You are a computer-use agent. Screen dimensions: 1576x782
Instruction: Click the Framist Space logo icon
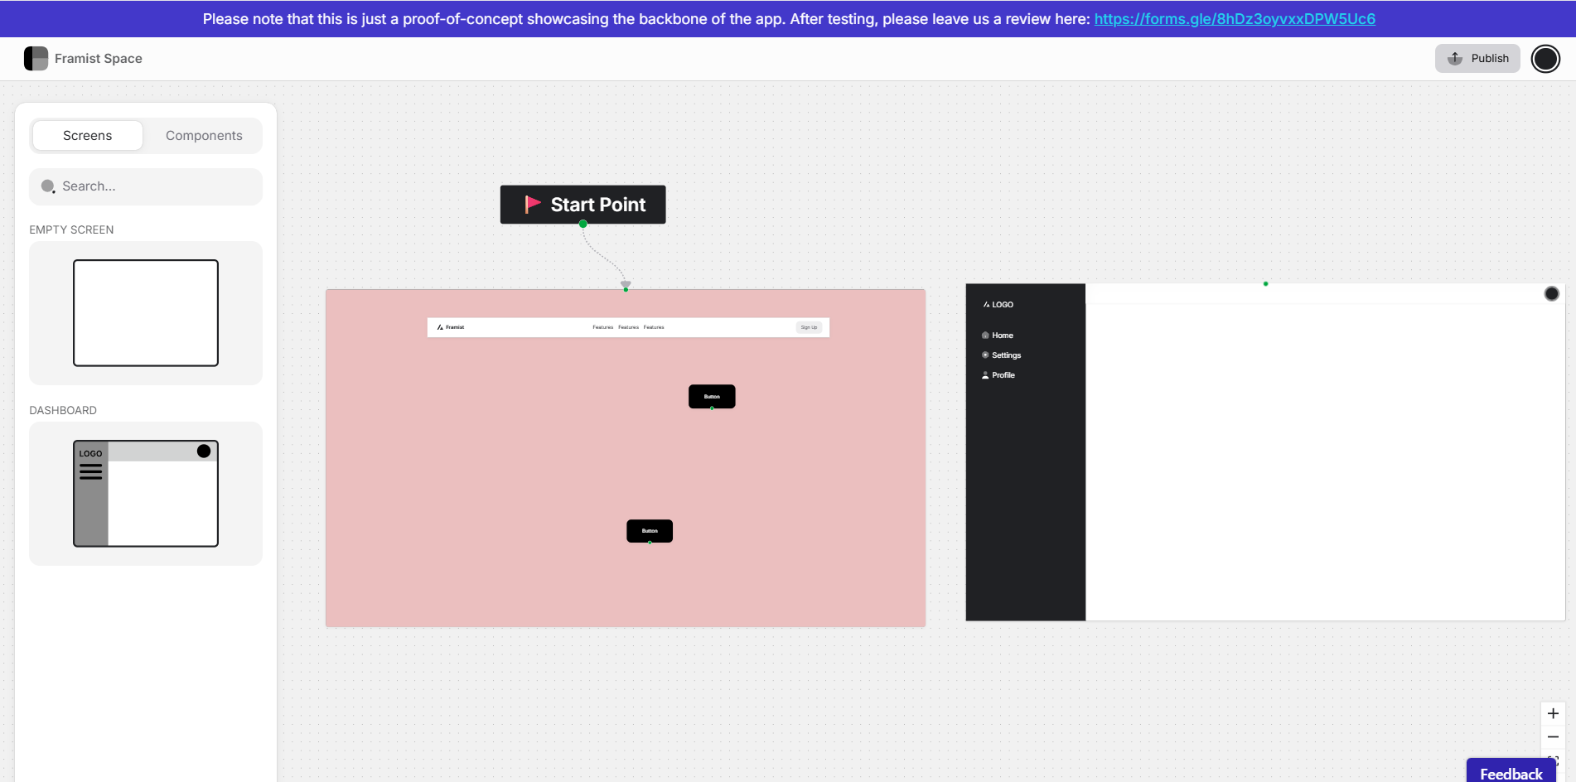coord(36,58)
